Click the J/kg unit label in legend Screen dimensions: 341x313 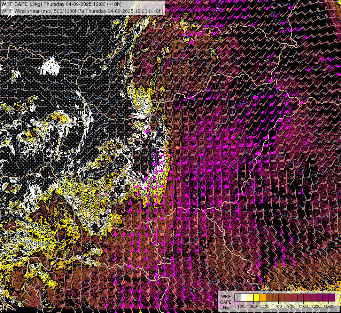pyautogui.click(x=225, y=307)
